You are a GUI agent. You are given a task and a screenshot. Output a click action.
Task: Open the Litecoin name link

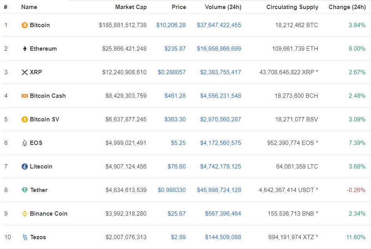point(41,167)
